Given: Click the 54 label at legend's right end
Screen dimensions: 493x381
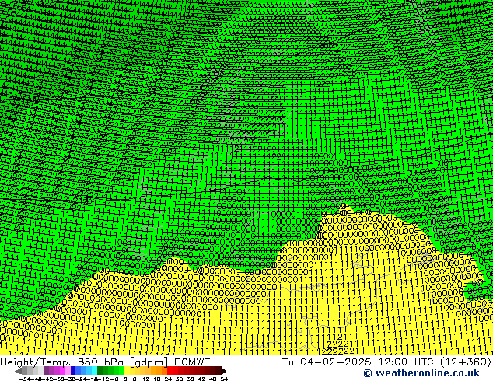Looking at the screenshot, I should pyautogui.click(x=224, y=379).
